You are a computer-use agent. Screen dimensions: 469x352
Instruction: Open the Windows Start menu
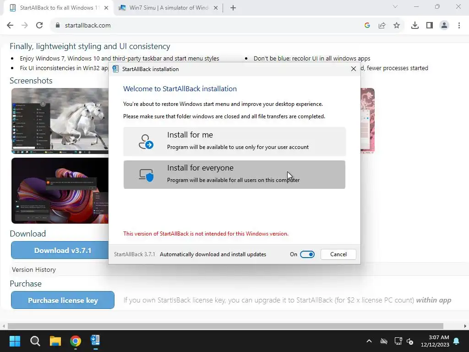coord(15,341)
